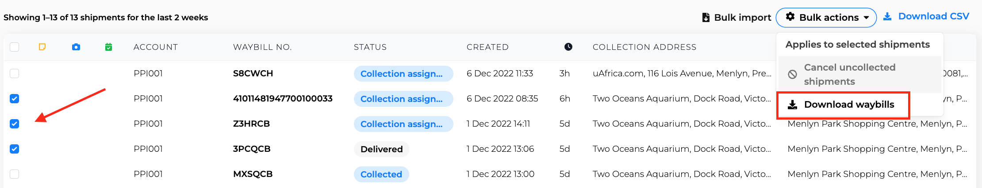Click the cancel circle icon in the menu

(x=793, y=75)
